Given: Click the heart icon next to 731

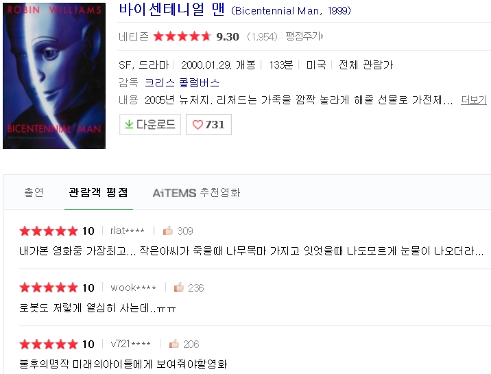Looking at the screenshot, I should (197, 125).
